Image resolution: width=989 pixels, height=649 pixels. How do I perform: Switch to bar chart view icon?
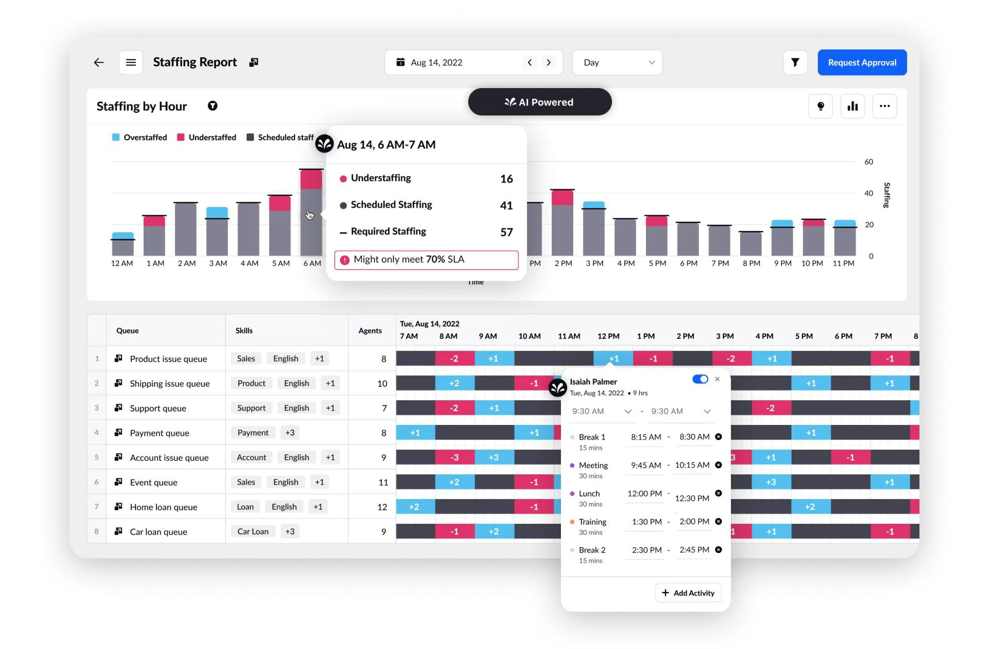(852, 106)
